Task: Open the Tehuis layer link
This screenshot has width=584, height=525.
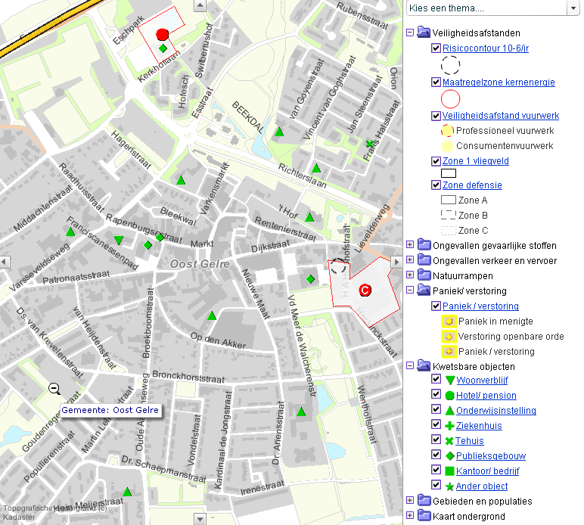Action: (469, 441)
